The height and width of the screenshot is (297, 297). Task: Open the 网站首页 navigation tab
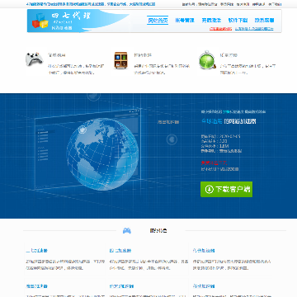click(x=158, y=20)
